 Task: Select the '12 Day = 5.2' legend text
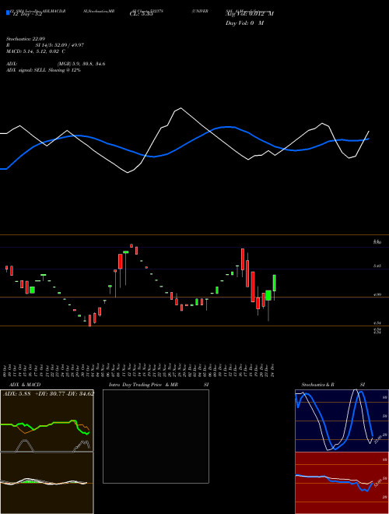point(28,15)
